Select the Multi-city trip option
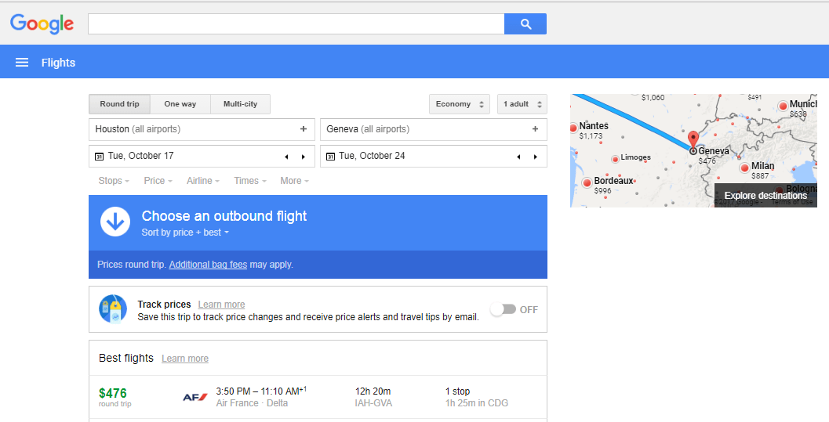The height and width of the screenshot is (422, 829). (240, 104)
